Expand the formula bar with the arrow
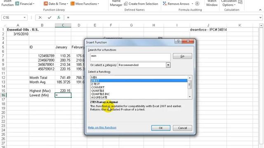The image size is (264, 148). (260, 17)
